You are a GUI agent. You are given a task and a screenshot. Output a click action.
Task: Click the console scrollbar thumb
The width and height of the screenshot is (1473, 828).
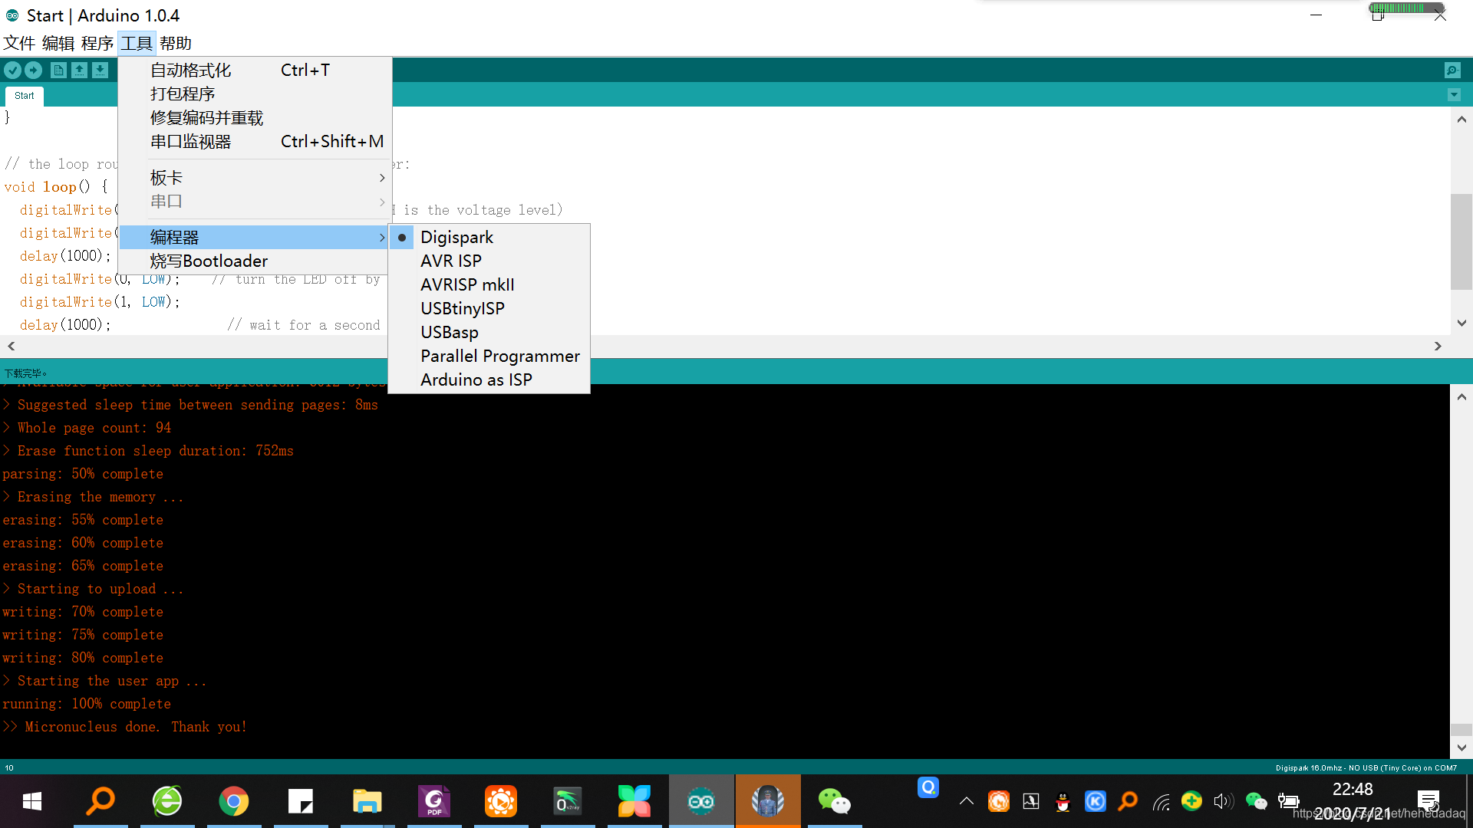click(1461, 730)
